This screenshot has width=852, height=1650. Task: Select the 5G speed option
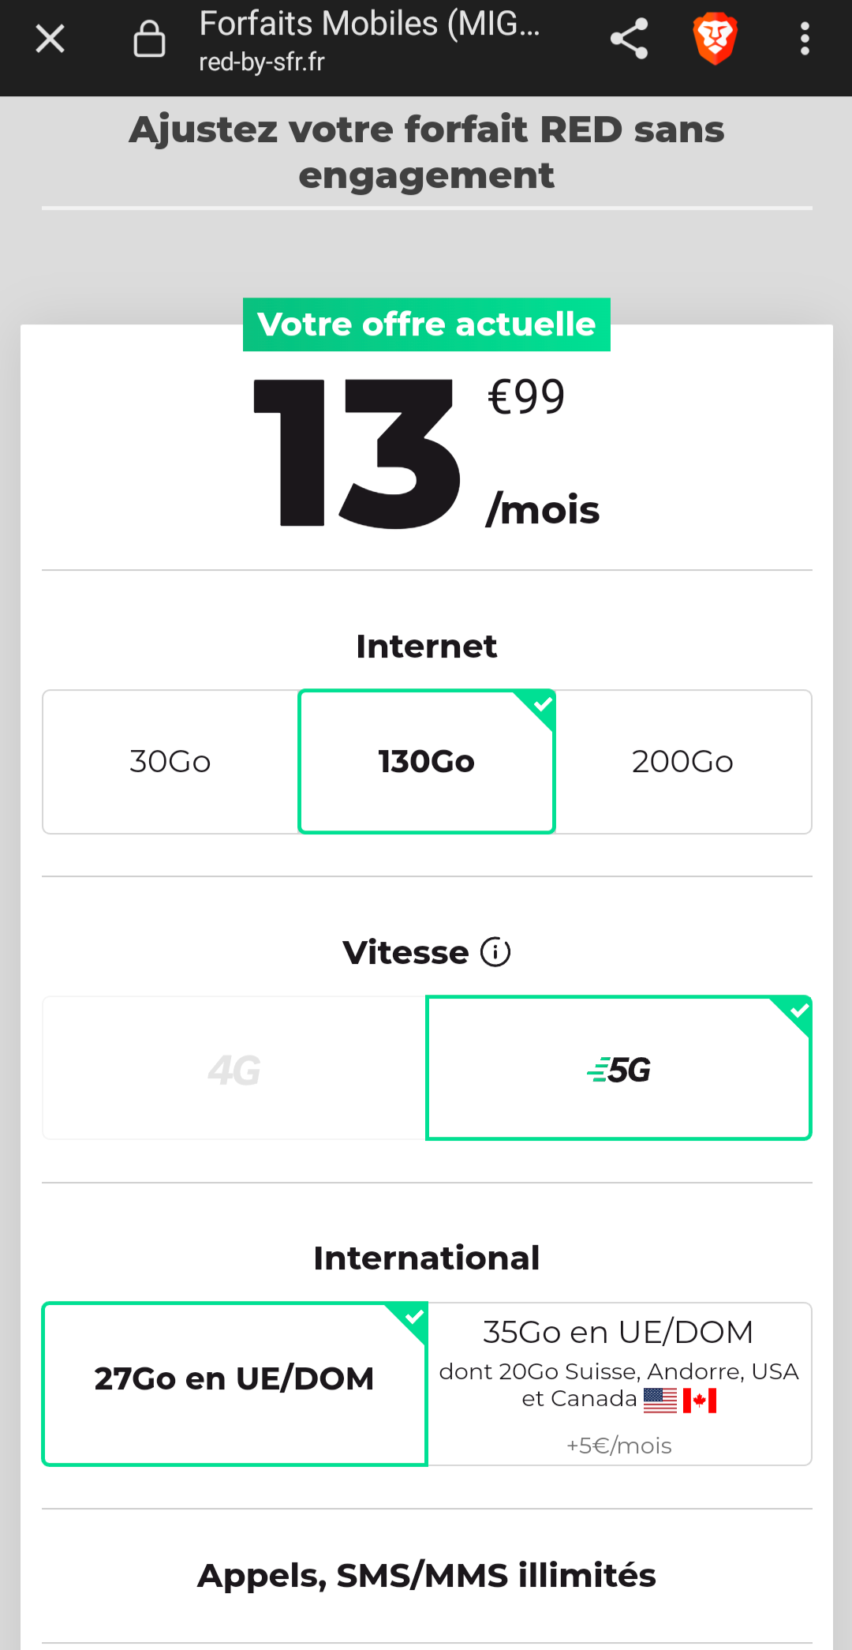coord(619,1068)
